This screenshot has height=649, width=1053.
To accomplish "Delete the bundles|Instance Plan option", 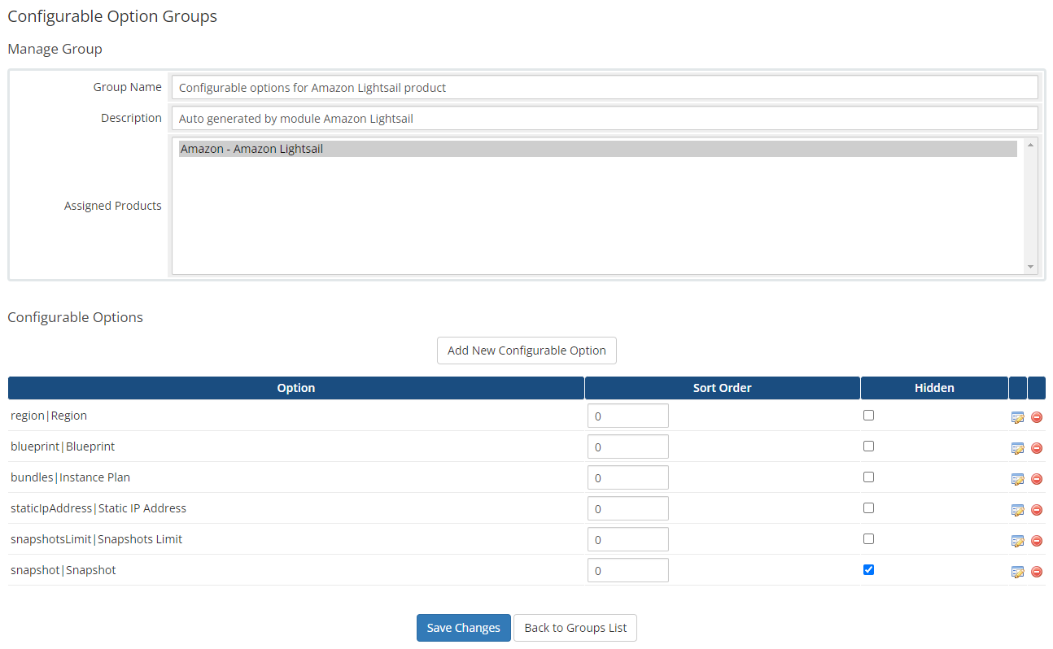I will tap(1037, 478).
